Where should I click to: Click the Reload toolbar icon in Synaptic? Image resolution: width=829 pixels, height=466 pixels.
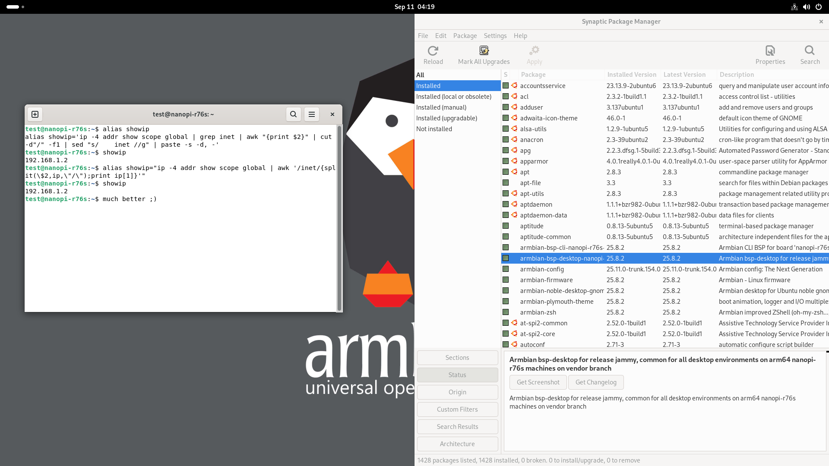pyautogui.click(x=433, y=55)
